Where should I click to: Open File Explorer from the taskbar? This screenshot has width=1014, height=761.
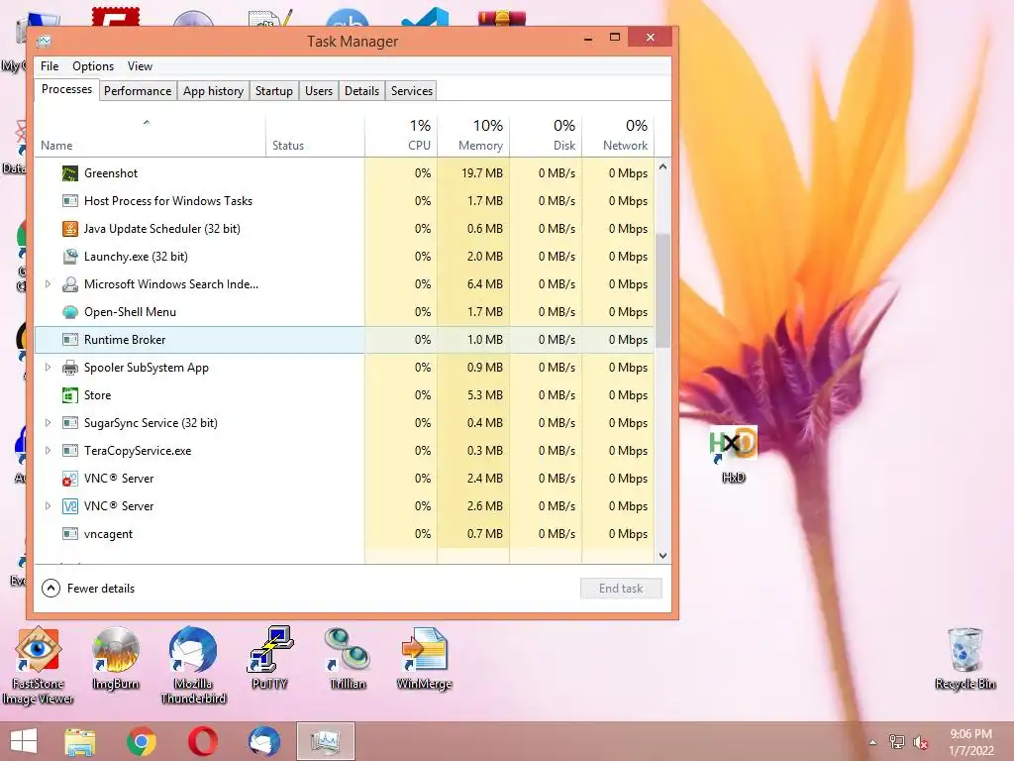click(80, 741)
